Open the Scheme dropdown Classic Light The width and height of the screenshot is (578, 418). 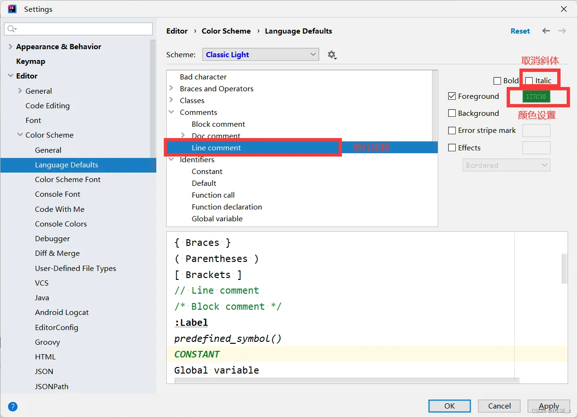click(x=261, y=55)
